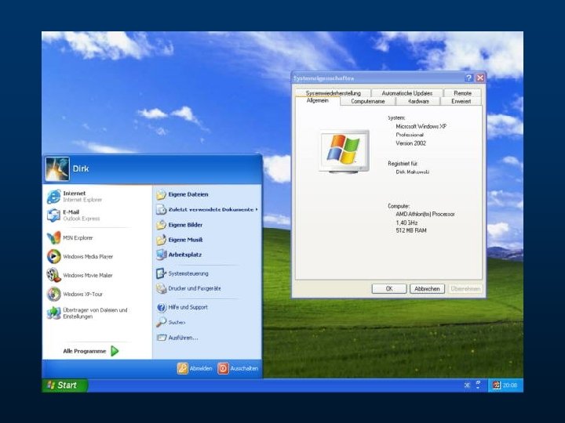Click the question mark help button in the dialog title bar
Screen dimensions: 565x423
(x=468, y=78)
